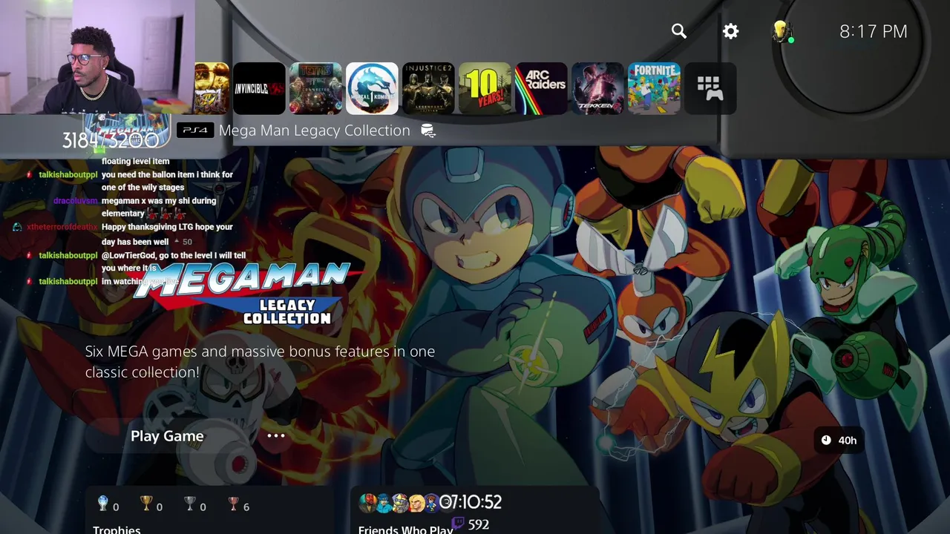Open the Settings gear icon

click(731, 31)
